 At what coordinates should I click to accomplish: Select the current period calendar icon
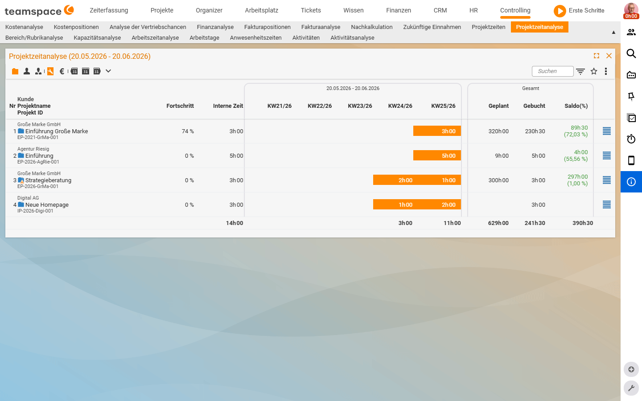tap(86, 71)
